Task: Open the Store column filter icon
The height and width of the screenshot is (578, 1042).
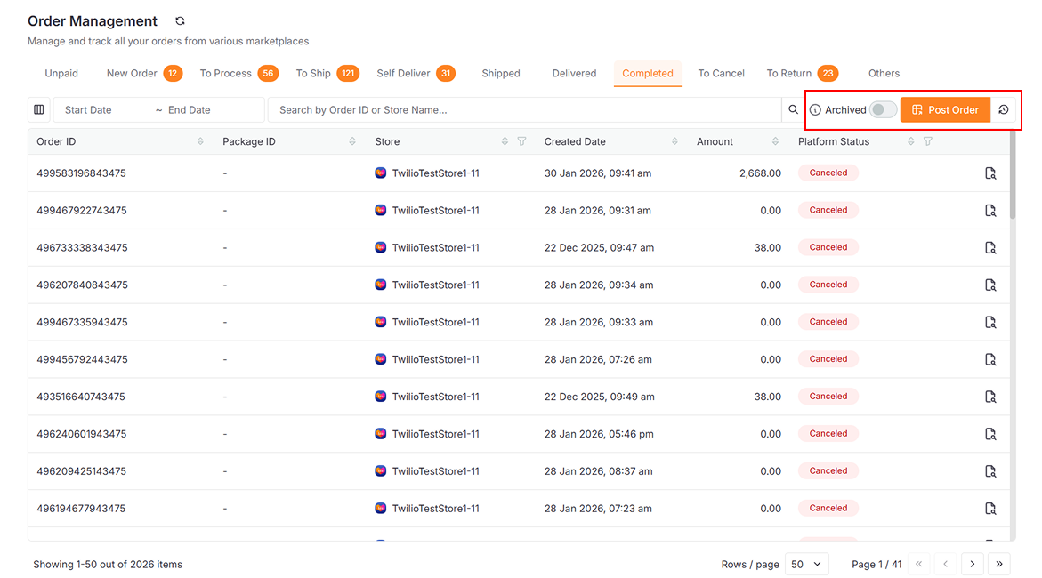Action: (522, 141)
